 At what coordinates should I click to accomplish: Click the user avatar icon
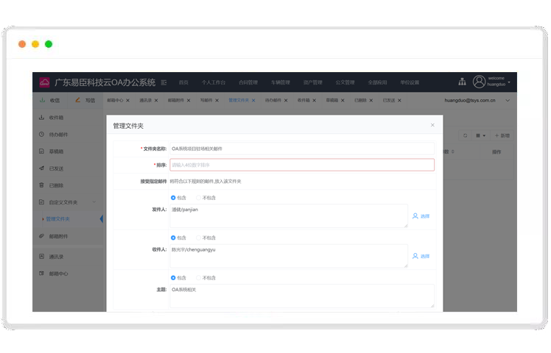pyautogui.click(x=479, y=82)
